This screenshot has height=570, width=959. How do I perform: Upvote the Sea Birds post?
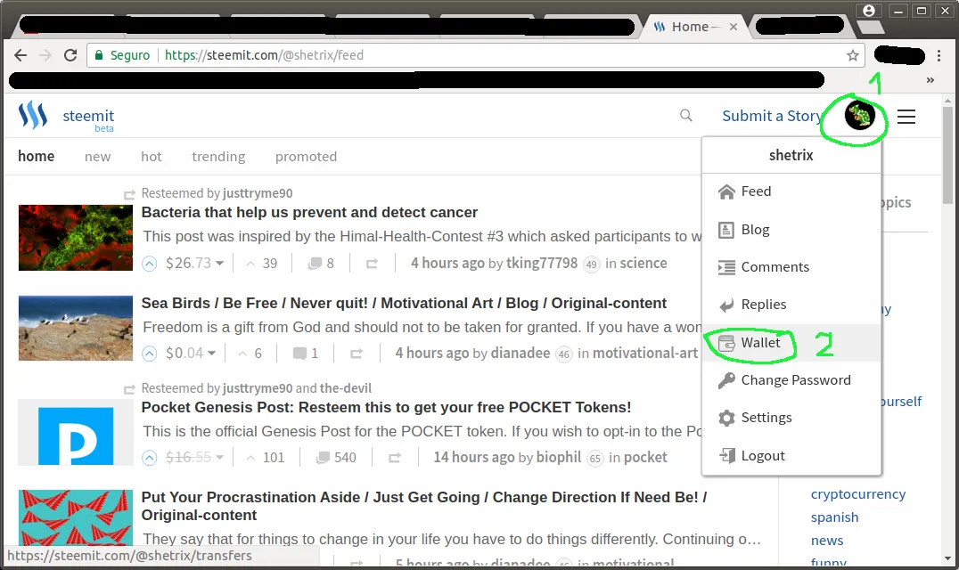(149, 354)
